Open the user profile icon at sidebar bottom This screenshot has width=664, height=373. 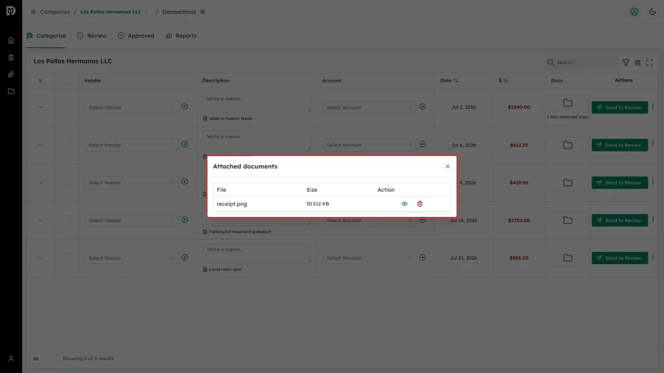11,359
